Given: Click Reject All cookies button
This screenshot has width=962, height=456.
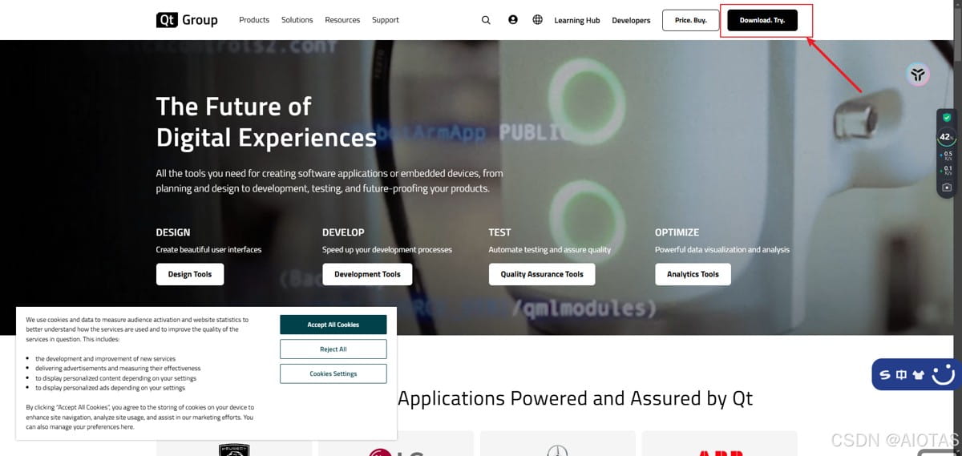Looking at the screenshot, I should coord(333,349).
